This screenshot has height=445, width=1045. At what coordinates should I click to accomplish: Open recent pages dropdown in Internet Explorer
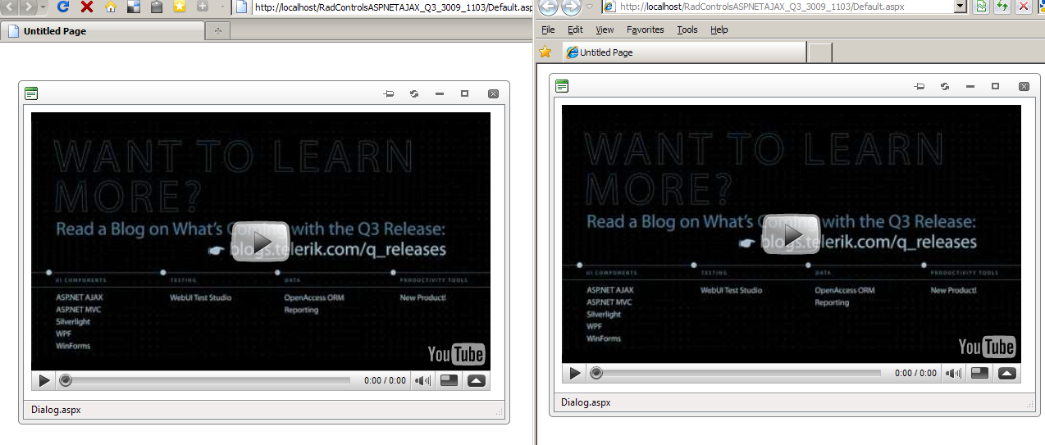point(588,7)
